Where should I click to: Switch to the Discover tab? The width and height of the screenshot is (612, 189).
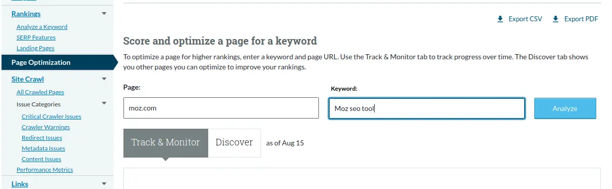pos(234,142)
